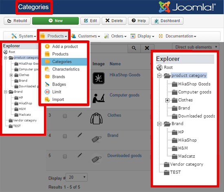
Task: Open the Display # 20 dropdown
Action: coord(77,177)
